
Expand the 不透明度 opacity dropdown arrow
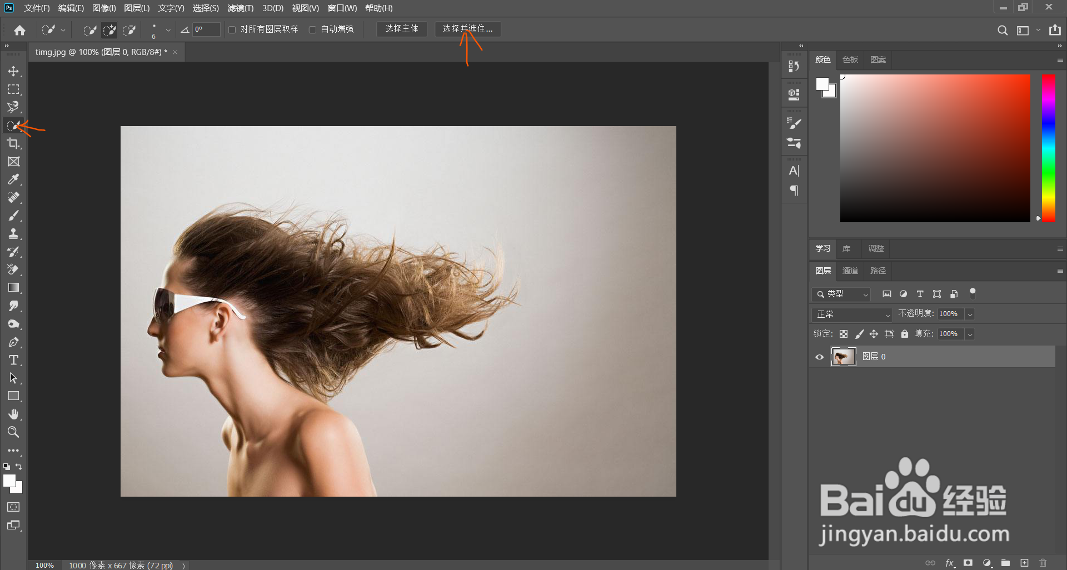[970, 314]
